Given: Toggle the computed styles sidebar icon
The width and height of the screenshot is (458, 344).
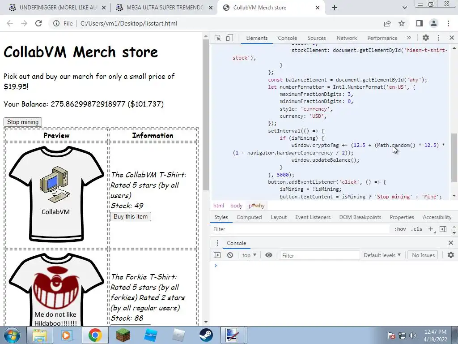Looking at the screenshot, I should tap(443, 229).
